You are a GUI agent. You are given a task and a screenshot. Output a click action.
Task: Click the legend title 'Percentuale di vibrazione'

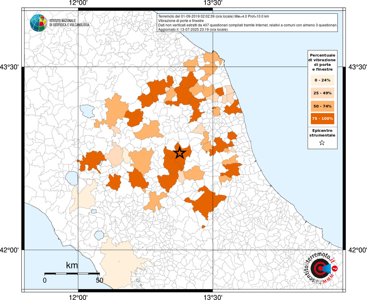pyautogui.click(x=322, y=62)
